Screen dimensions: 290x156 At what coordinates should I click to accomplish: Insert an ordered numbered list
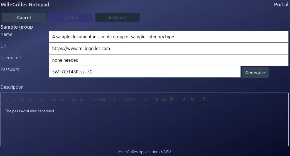[54, 99]
